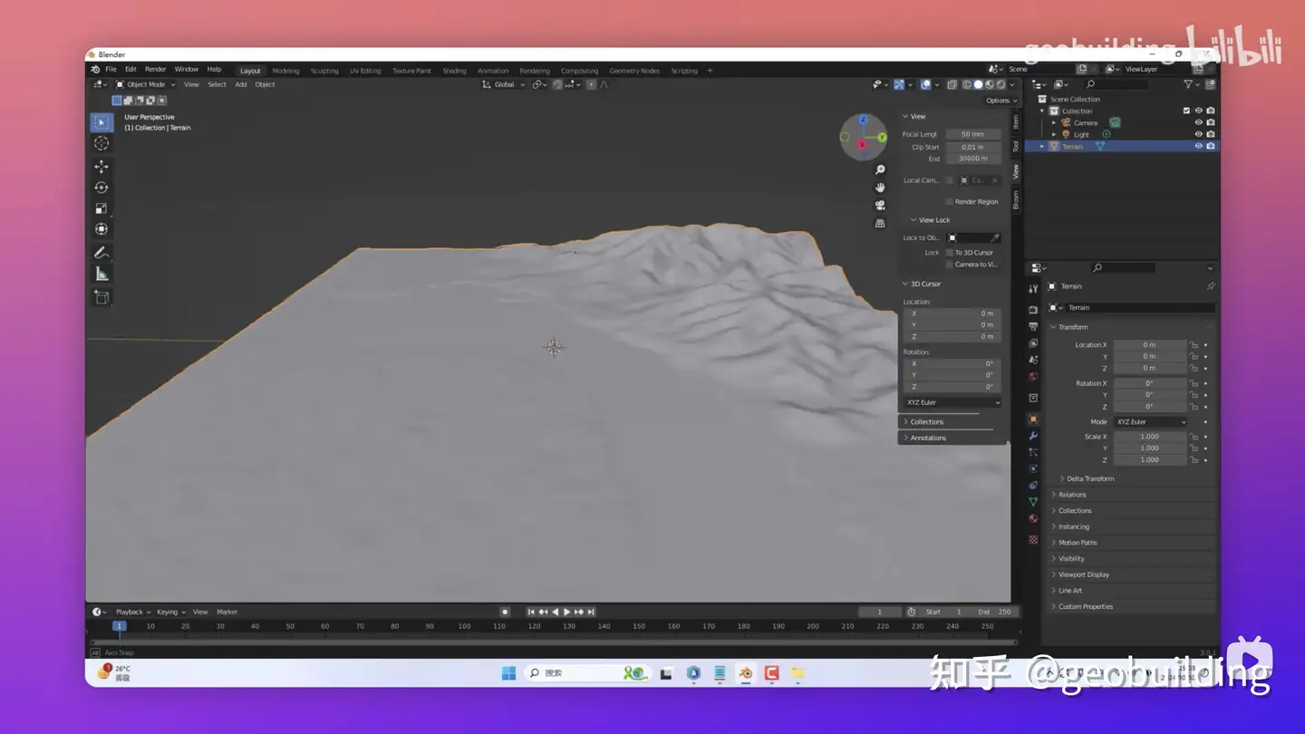Open the Object Mode dropdown

[146, 84]
